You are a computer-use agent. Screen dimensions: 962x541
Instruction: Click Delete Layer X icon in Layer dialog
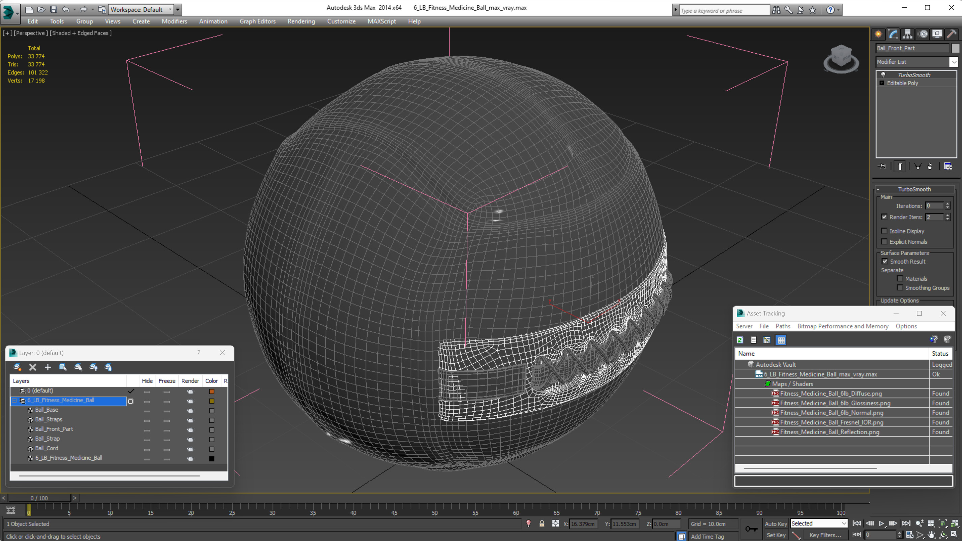(32, 367)
